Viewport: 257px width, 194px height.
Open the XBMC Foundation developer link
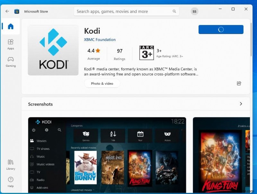point(100,39)
